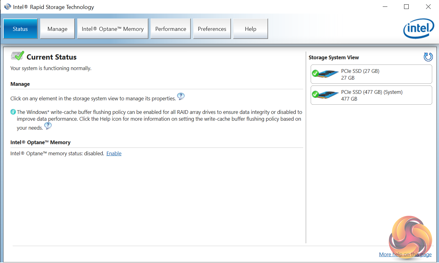Click the Enable link for Optane memory

(114, 153)
